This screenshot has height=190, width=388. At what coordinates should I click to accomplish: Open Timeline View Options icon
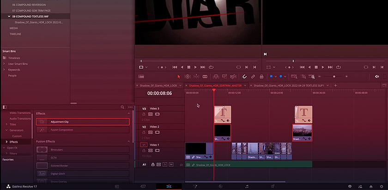coord(141,77)
